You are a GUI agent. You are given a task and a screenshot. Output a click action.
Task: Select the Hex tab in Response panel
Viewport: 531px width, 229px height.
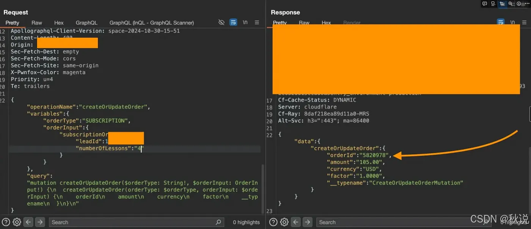tap(326, 23)
